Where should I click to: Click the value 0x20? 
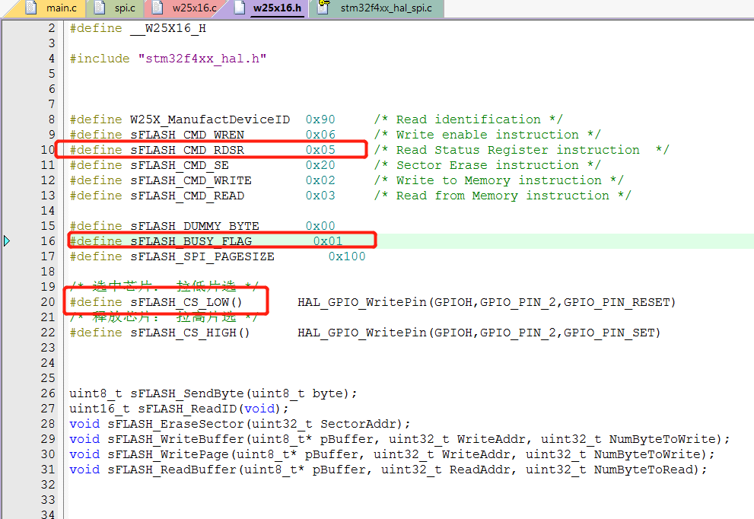[320, 165]
